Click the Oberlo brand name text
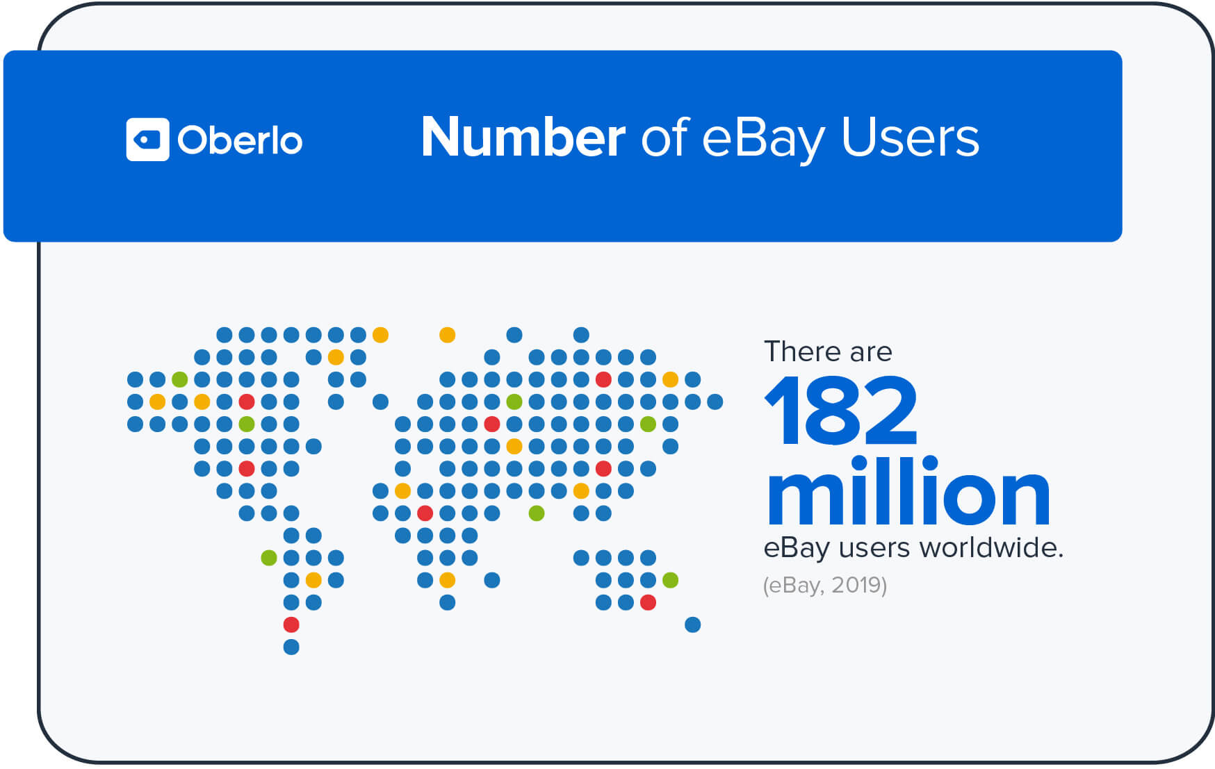 pyautogui.click(x=240, y=139)
